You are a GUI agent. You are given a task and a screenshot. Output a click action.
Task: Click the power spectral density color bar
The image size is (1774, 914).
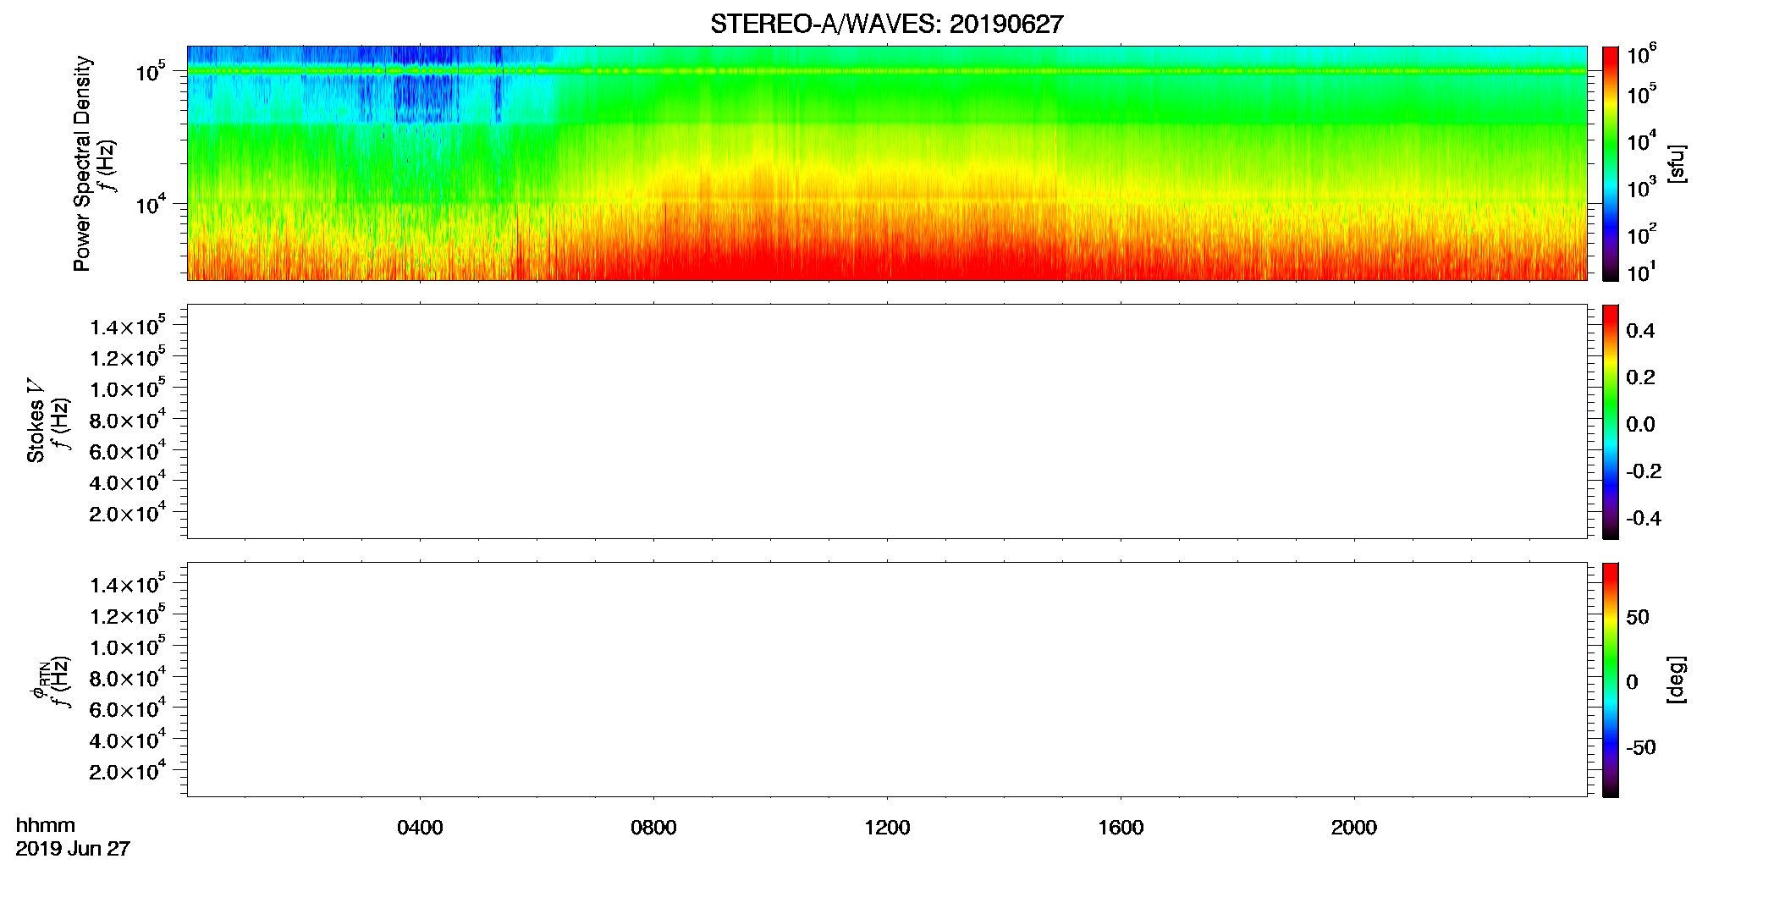pyautogui.click(x=1611, y=163)
